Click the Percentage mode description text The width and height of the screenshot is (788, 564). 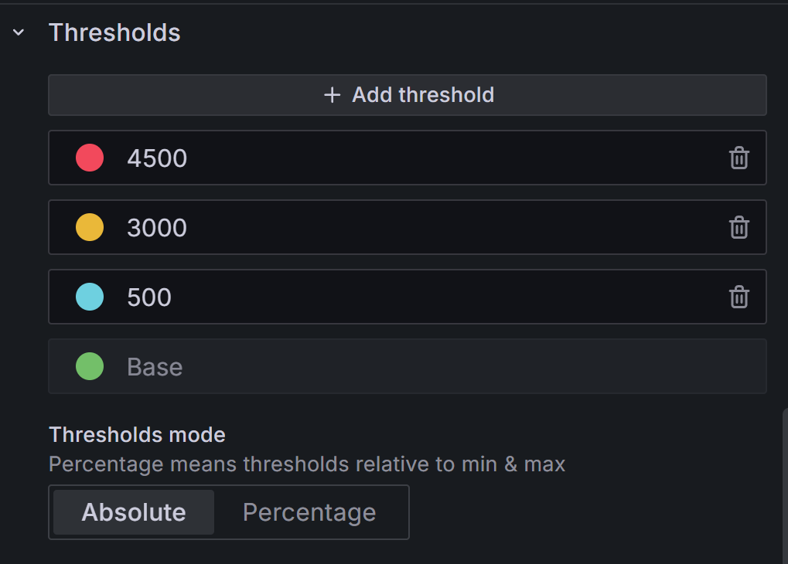[x=307, y=464]
